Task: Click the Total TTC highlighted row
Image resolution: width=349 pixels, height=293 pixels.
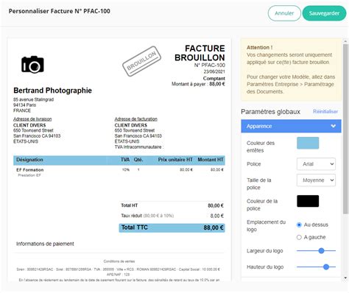Action: [172, 227]
